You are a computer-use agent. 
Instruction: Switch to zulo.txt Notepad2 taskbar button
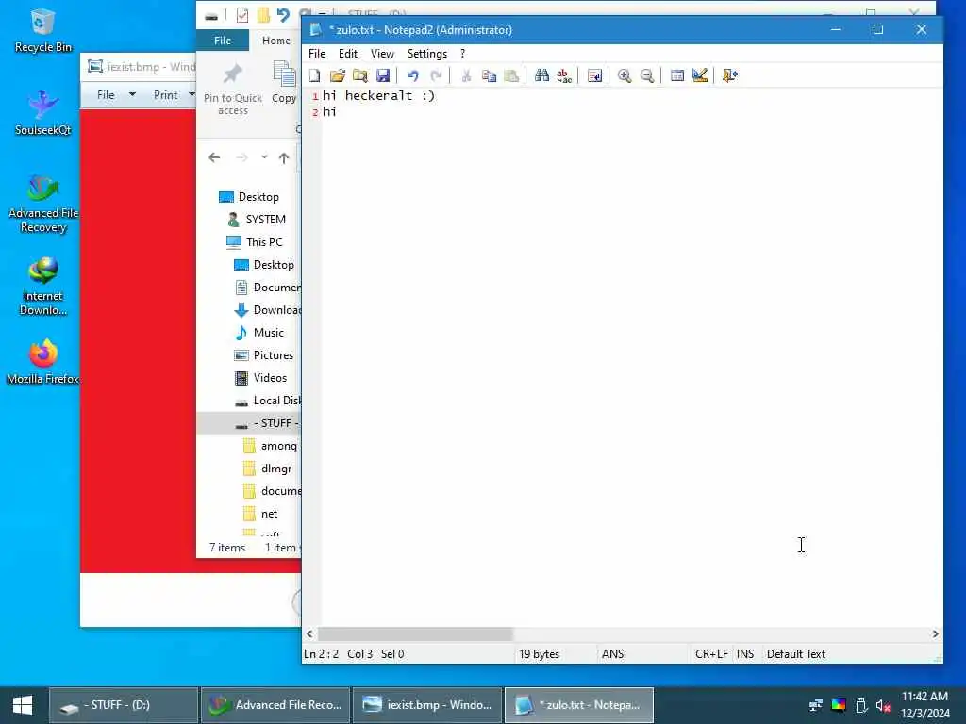[x=579, y=705]
